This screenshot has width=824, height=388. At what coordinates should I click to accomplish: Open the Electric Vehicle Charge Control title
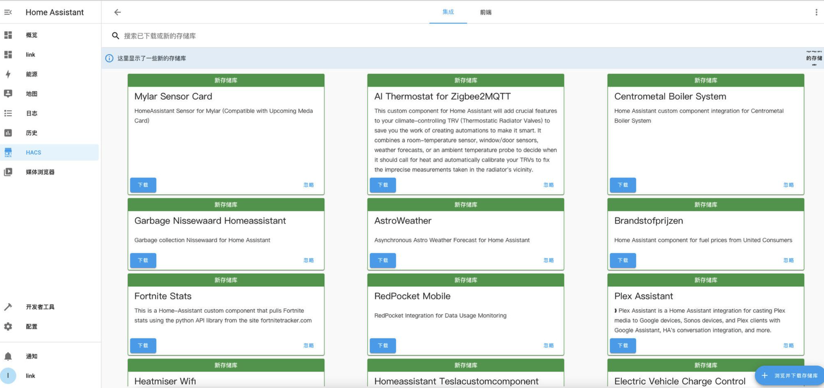(680, 381)
